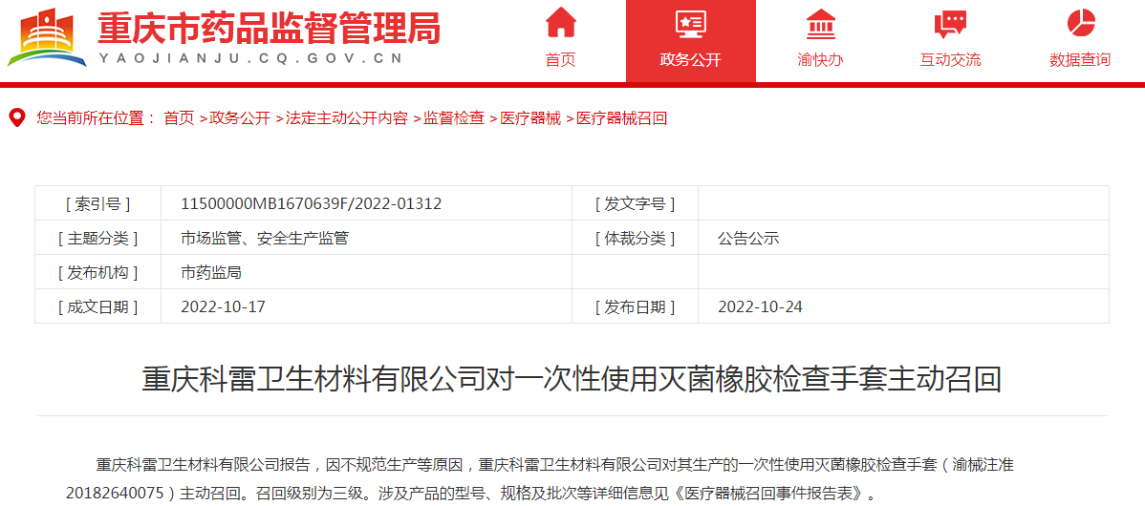Click the 发布机构 label cell
This screenshot has width=1145, height=506.
coord(97,273)
